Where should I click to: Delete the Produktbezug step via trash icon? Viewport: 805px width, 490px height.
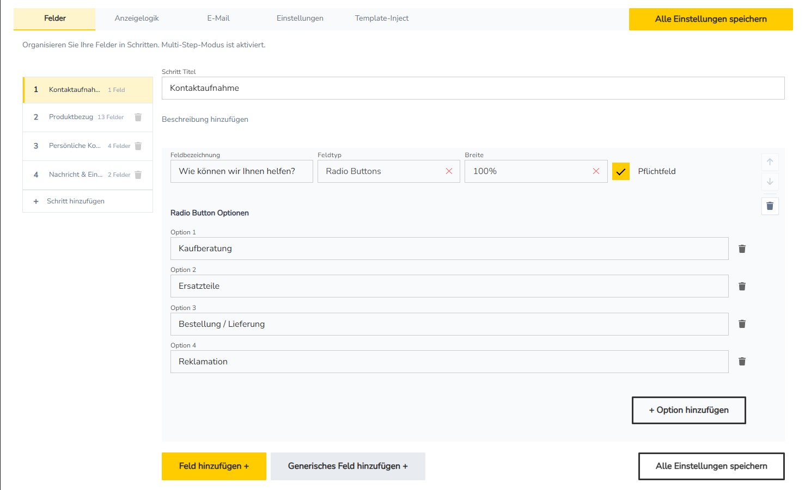(138, 117)
